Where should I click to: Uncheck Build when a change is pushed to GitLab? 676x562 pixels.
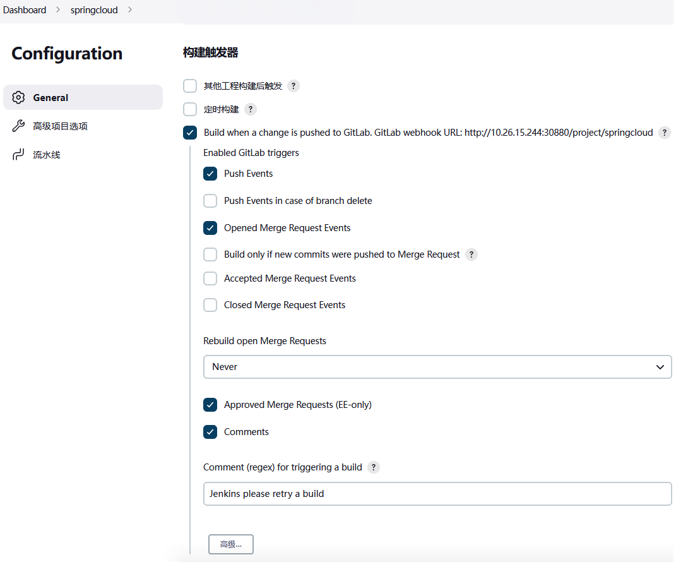click(190, 133)
